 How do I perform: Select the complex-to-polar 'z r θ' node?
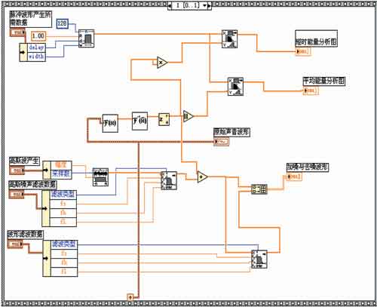click(164, 120)
